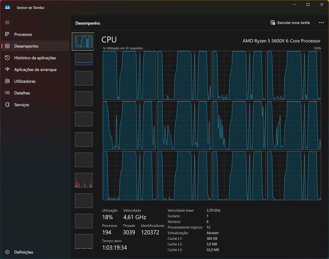
Task: Click the 'Processadores lógicos:' label
Action: 185,227
